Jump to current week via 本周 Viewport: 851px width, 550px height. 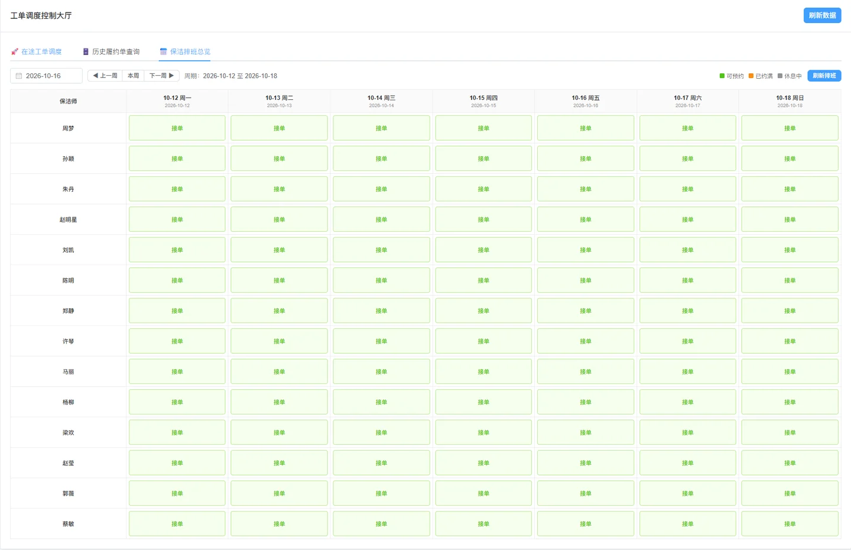click(134, 76)
